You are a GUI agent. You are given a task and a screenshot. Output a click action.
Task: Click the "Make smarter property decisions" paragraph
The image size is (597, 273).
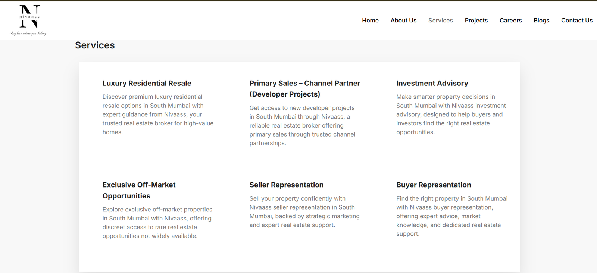pyautogui.click(x=451, y=114)
